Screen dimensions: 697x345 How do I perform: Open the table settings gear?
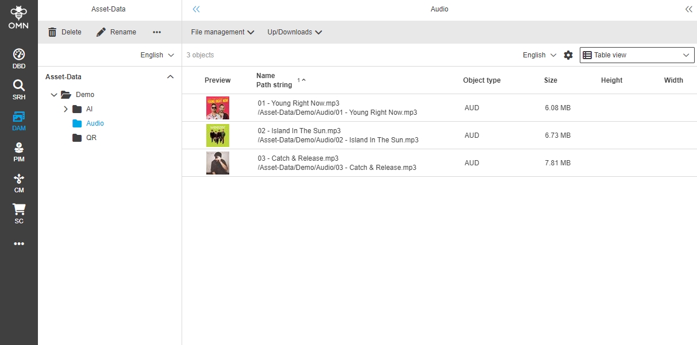point(568,55)
